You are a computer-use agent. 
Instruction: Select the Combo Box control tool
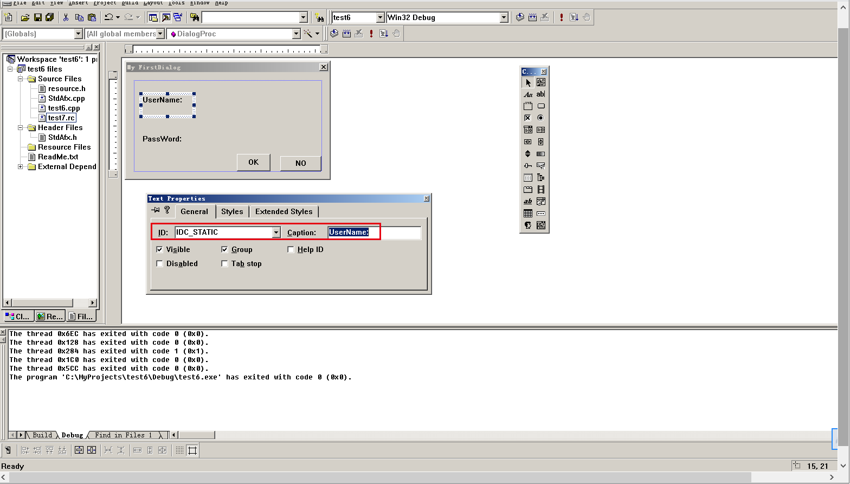528,130
